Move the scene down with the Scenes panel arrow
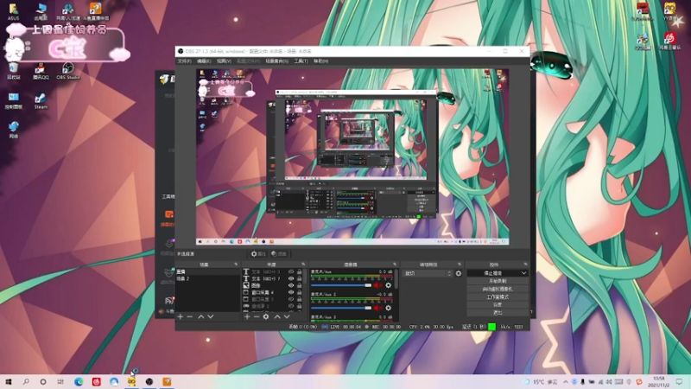 [211, 316]
